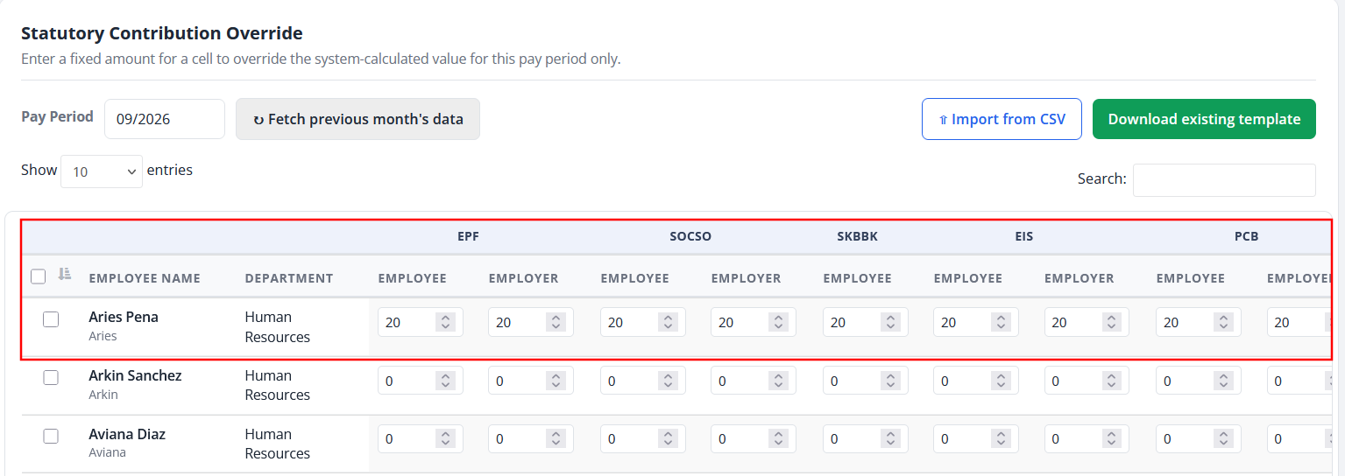Select the Aviana Diaz row checkbox
The image size is (1345, 476).
point(51,436)
